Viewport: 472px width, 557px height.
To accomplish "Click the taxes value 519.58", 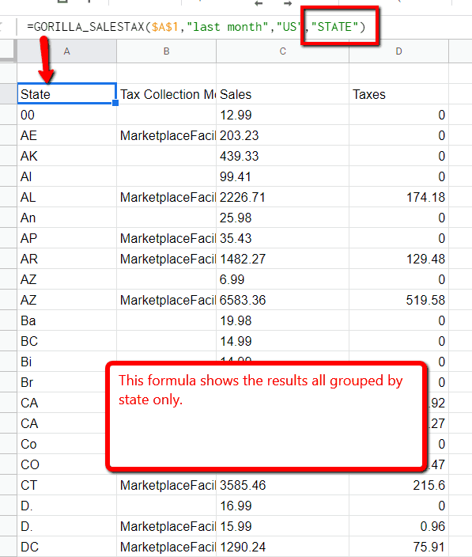I will point(399,300).
